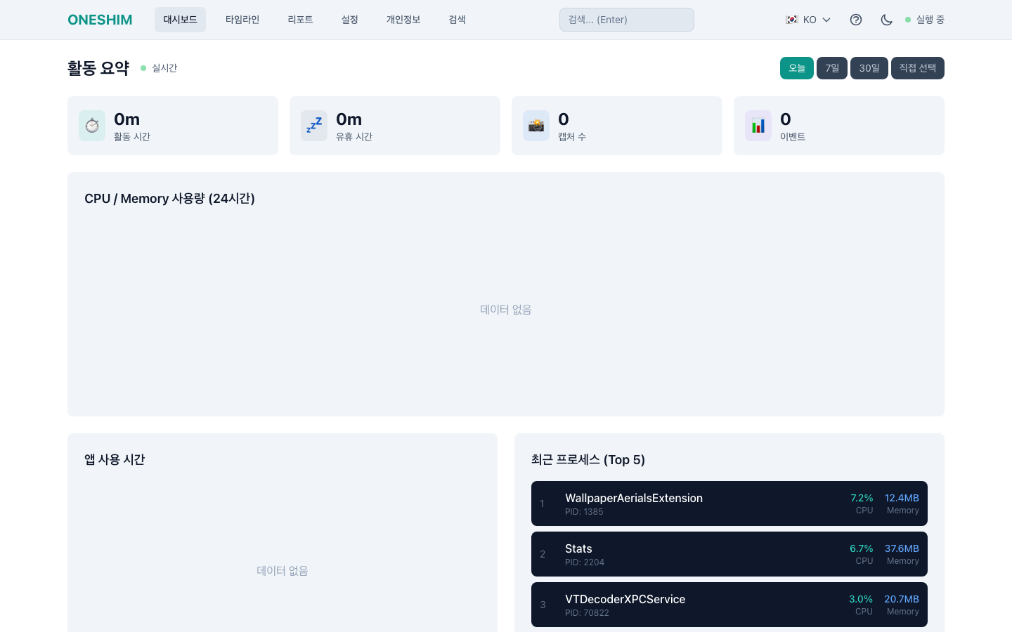Click the Korean flag icon

pyautogui.click(x=791, y=20)
